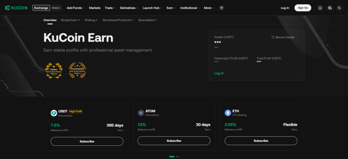Viewport: 348px width, 159px height.
Task: Open the Staking submenu
Action: click(x=91, y=20)
